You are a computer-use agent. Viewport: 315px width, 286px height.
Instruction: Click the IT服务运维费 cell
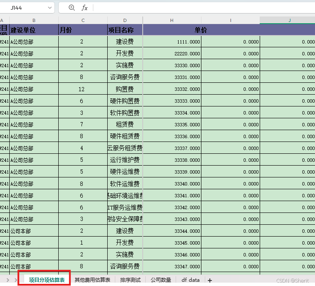pos(125,207)
